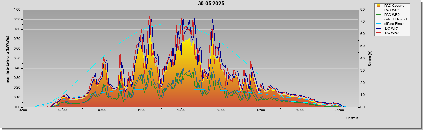
Task: Select the PAC WR1 legend entry
Action: click(x=391, y=10)
